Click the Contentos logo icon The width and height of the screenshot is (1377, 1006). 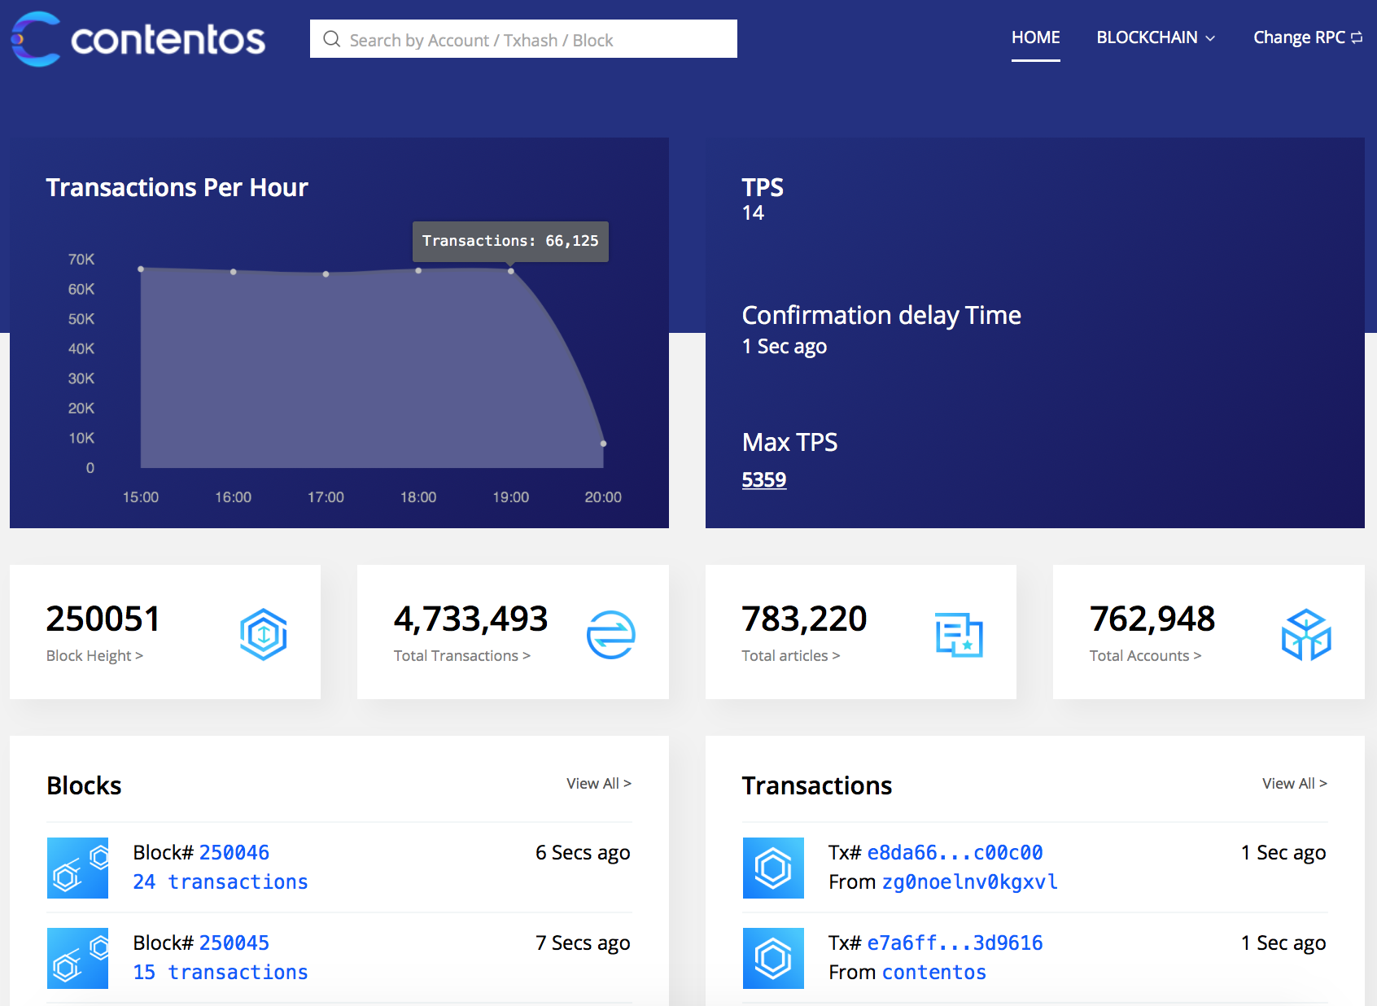(x=36, y=39)
